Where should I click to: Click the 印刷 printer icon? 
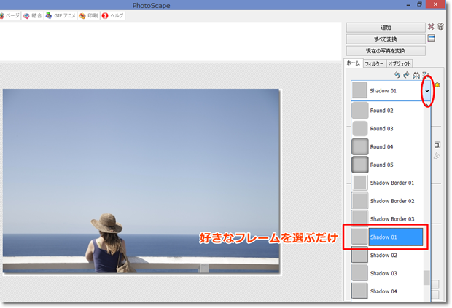82,16
